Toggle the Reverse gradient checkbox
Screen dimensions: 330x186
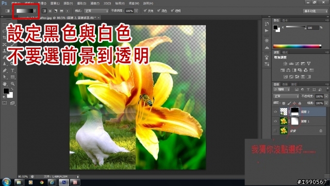tap(145, 10)
